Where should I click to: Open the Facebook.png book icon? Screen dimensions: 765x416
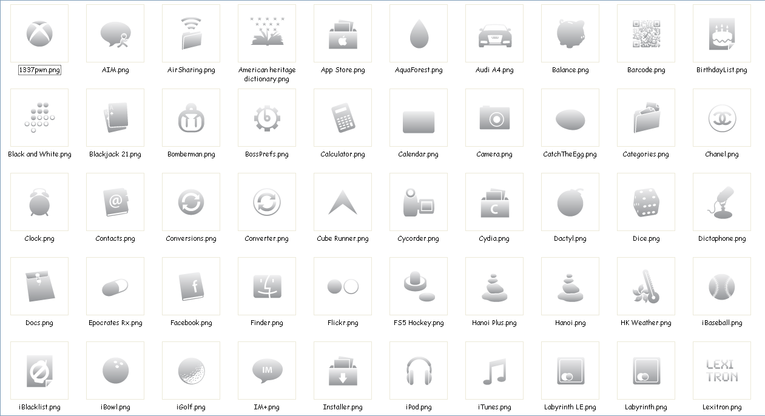[x=191, y=286]
